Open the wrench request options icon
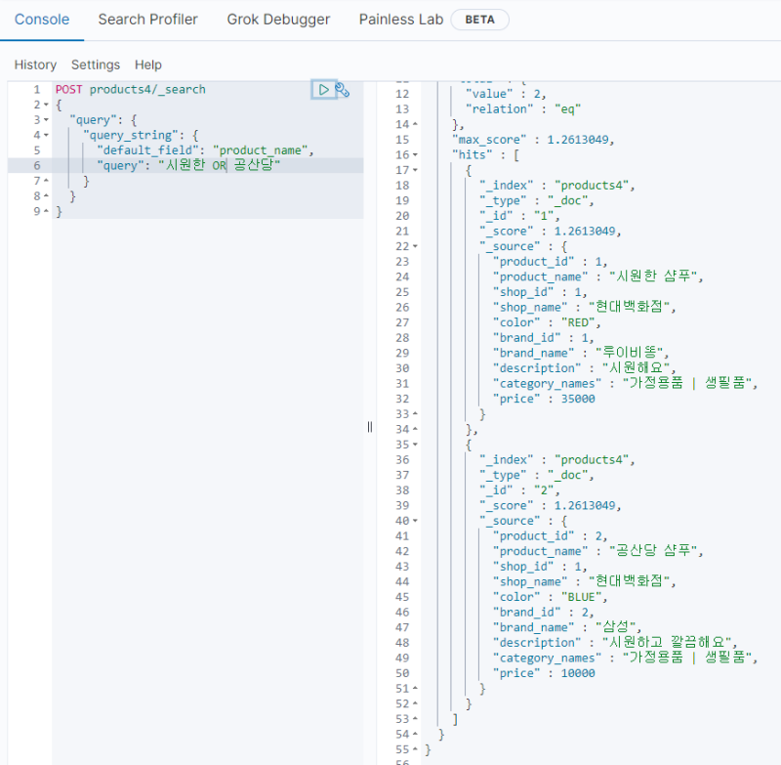 tap(342, 90)
